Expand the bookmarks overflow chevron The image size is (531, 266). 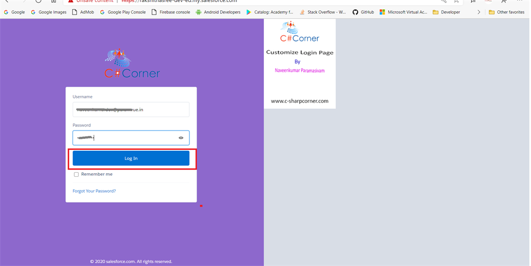click(479, 12)
